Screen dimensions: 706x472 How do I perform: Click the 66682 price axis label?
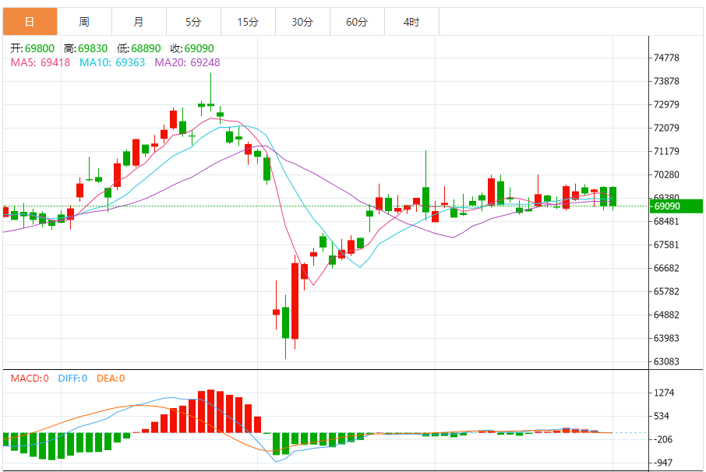click(666, 268)
